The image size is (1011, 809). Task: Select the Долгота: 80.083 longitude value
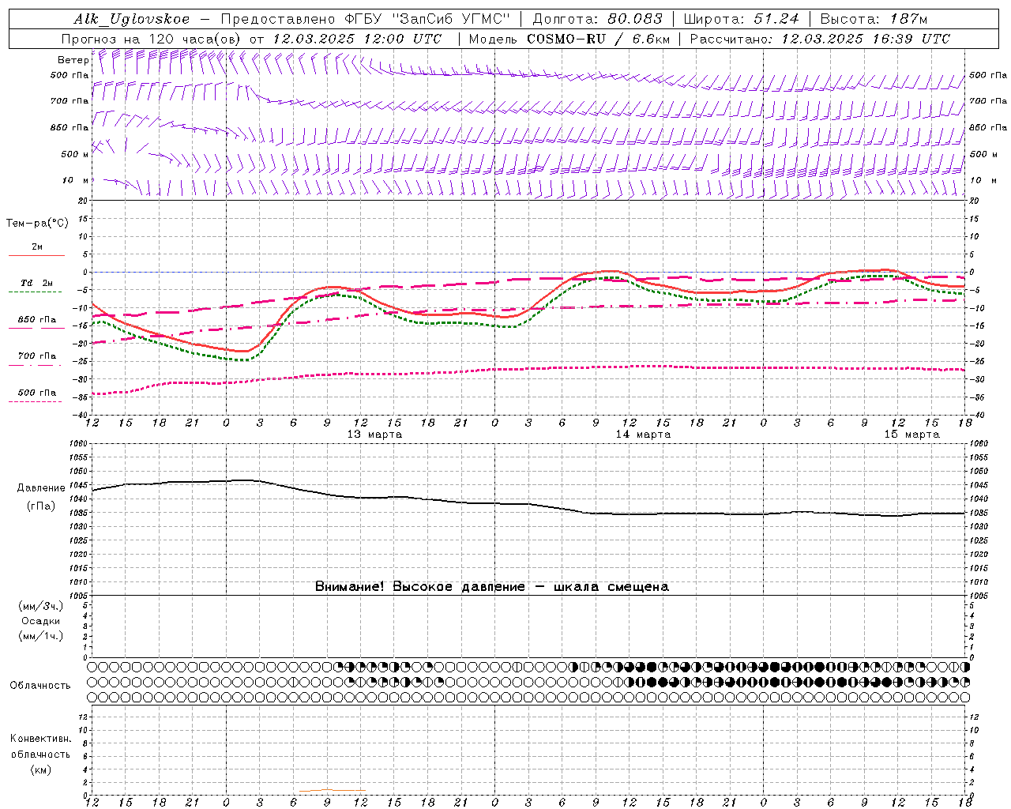pos(599,19)
